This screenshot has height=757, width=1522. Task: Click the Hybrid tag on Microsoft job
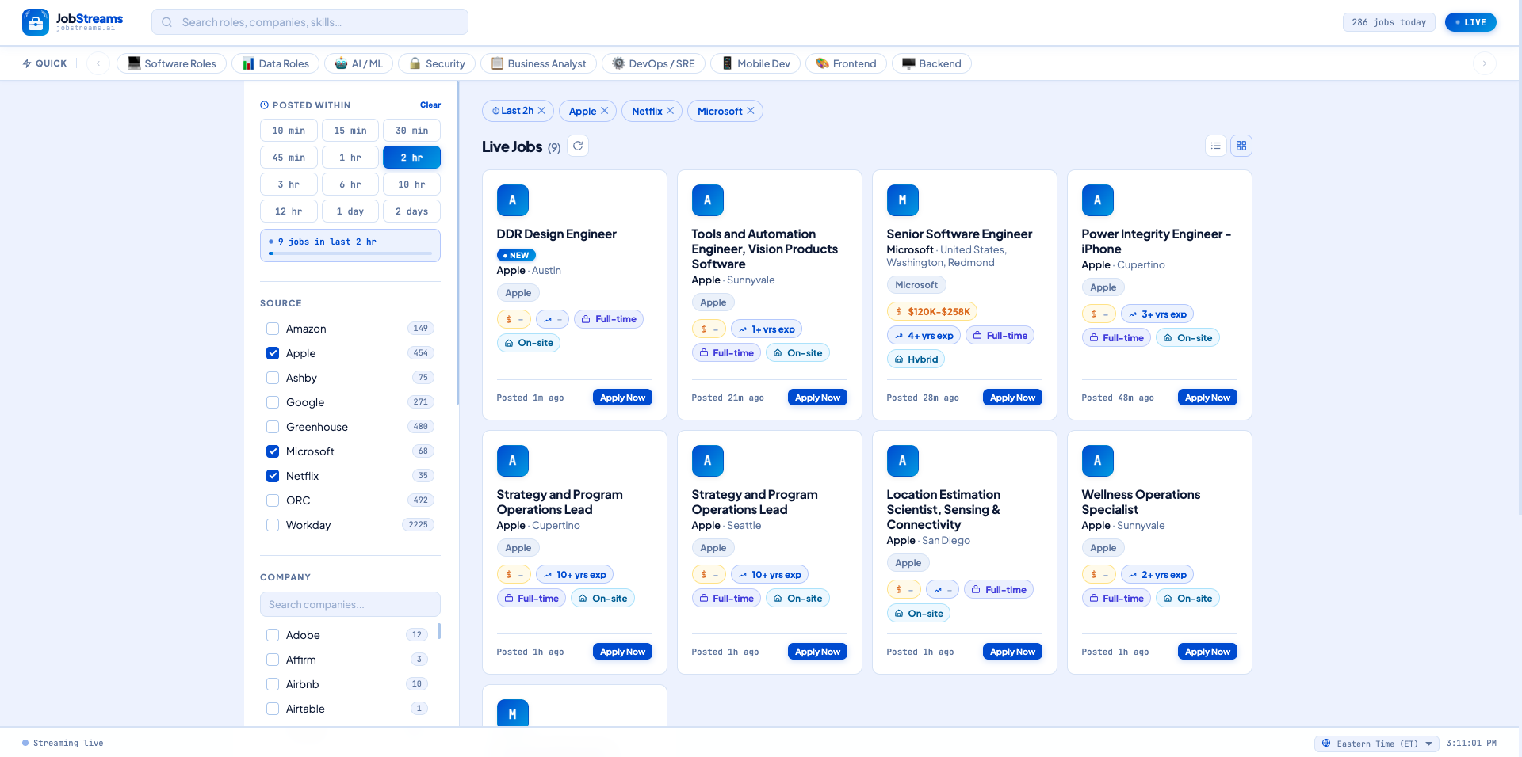[916, 359]
